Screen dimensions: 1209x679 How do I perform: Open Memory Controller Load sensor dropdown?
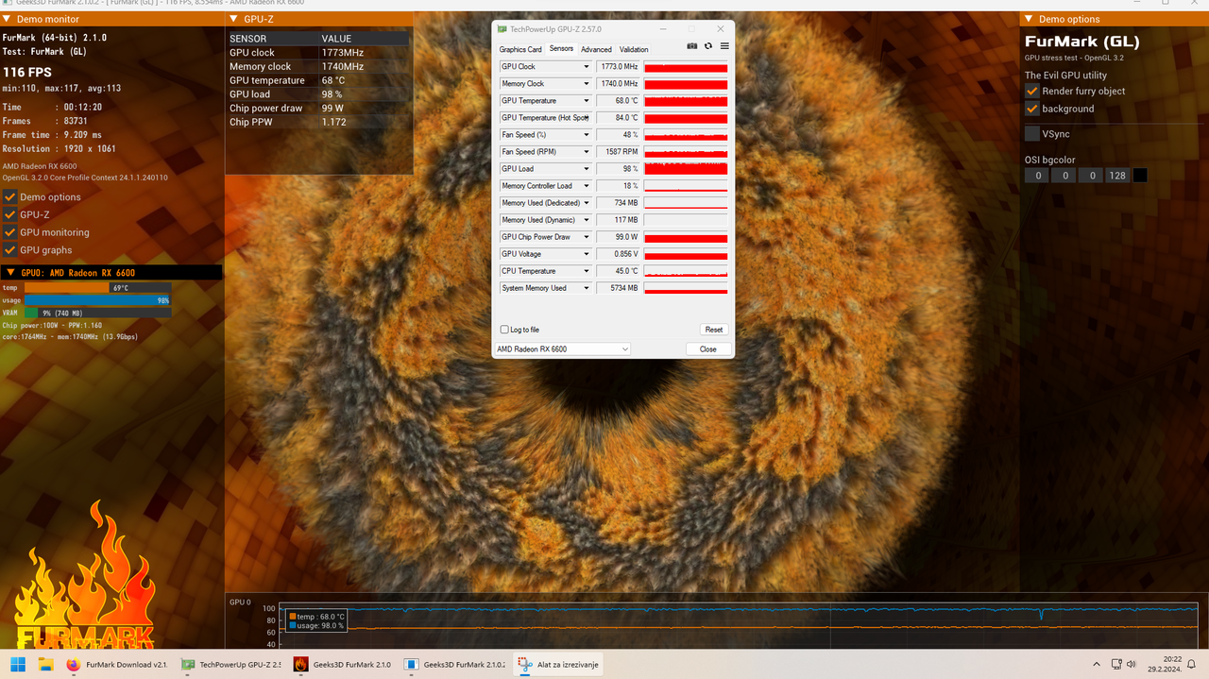point(587,186)
